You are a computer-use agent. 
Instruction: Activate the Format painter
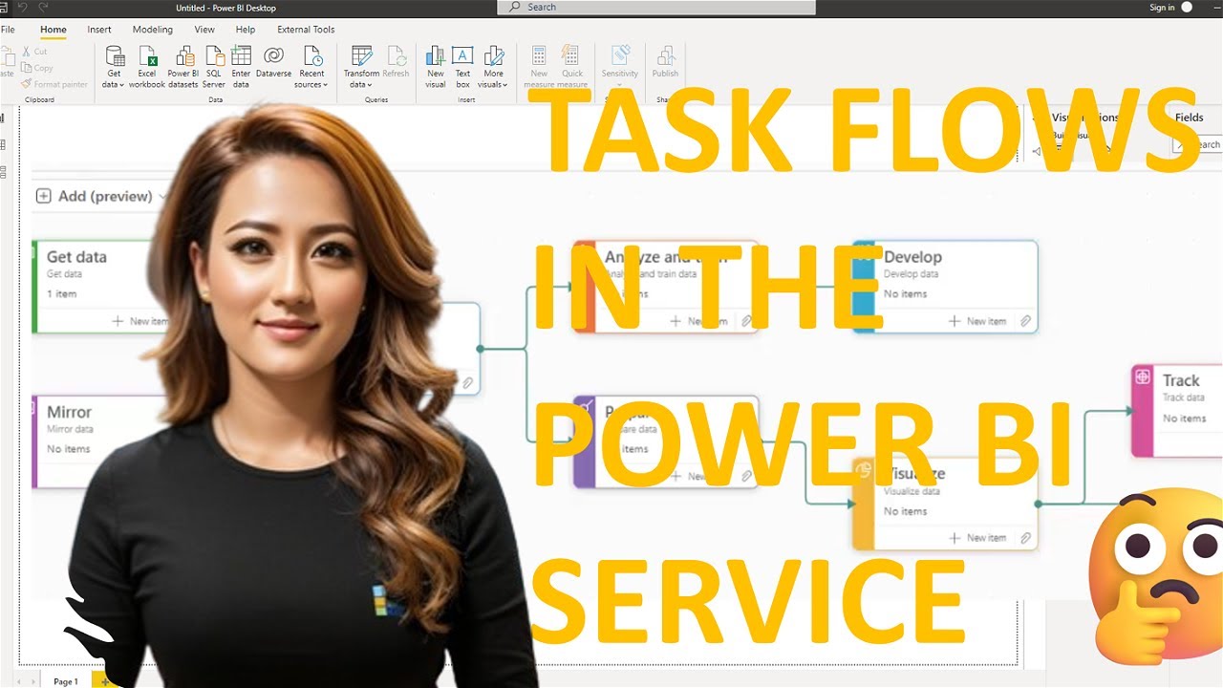[x=54, y=84]
